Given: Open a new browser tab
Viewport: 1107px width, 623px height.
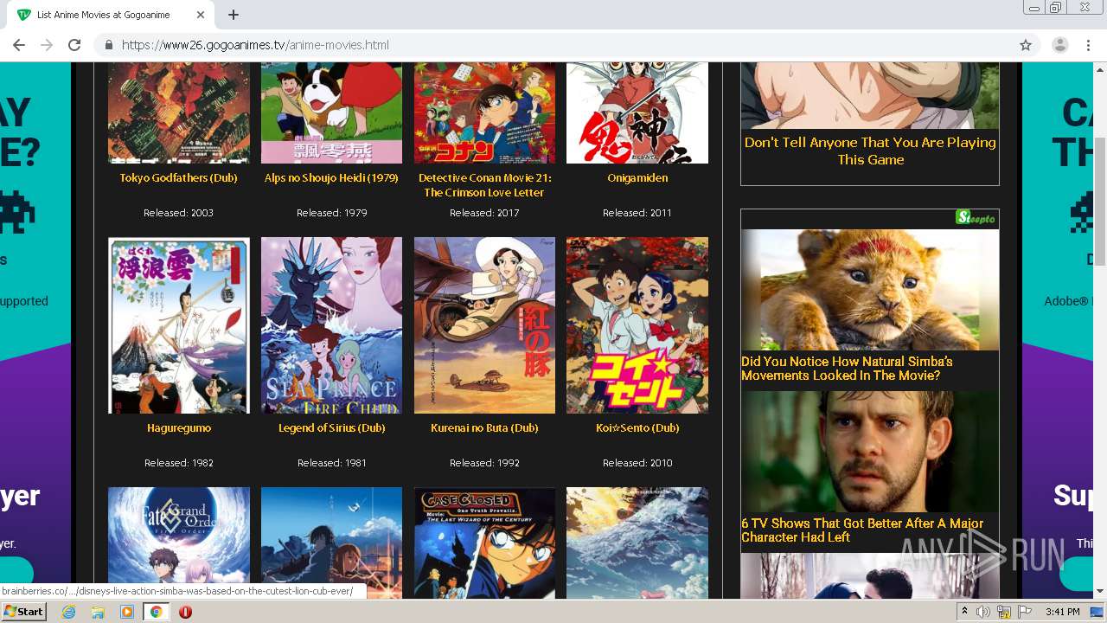Looking at the screenshot, I should tap(234, 15).
